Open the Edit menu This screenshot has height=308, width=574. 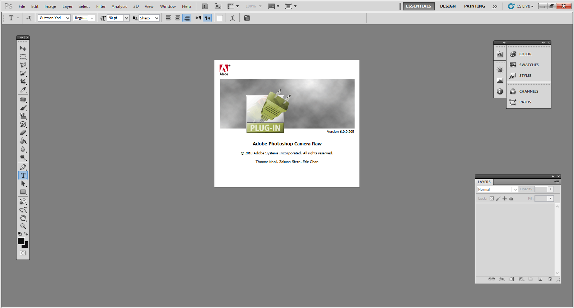[x=35, y=6]
